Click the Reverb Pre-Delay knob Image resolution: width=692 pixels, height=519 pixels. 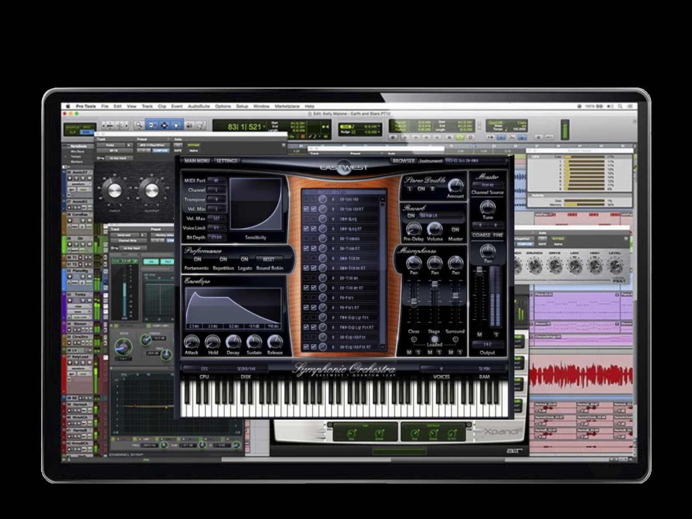click(x=414, y=229)
